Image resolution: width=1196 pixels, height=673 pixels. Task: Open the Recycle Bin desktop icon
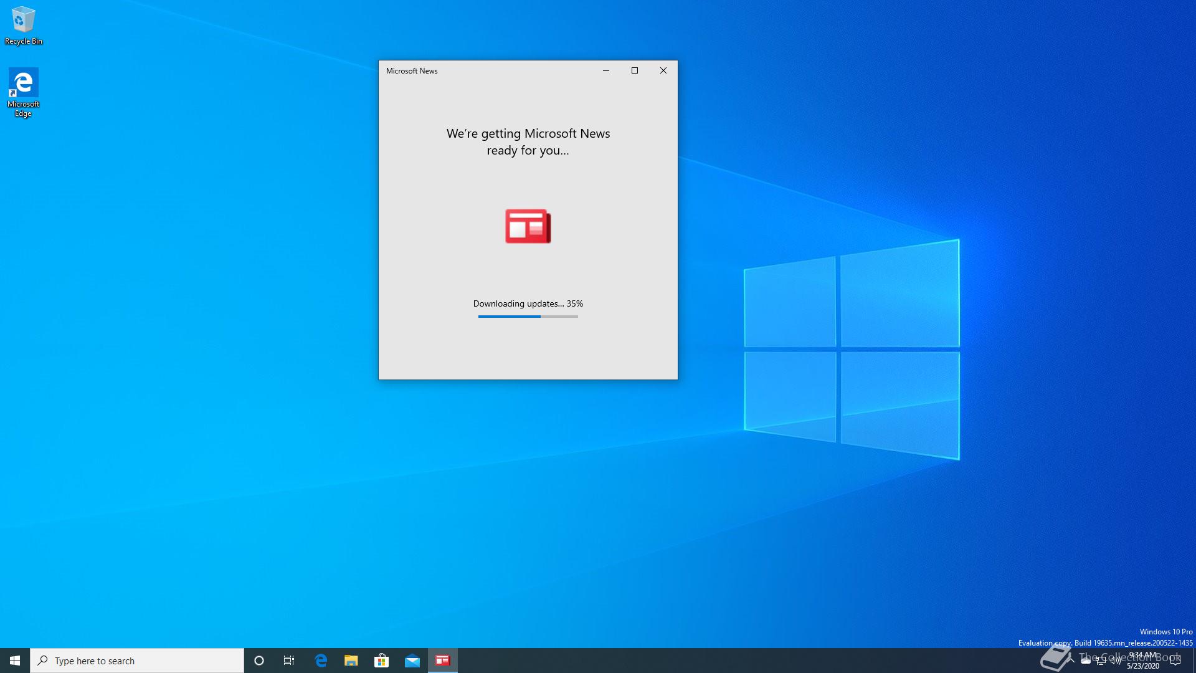click(24, 26)
